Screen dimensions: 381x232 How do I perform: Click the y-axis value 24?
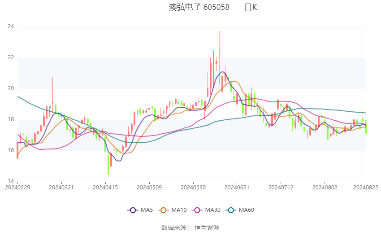(11, 26)
